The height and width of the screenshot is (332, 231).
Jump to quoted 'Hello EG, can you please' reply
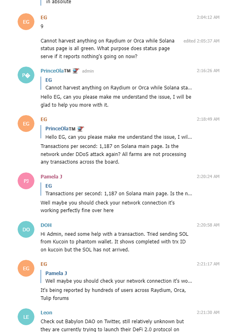point(117,133)
